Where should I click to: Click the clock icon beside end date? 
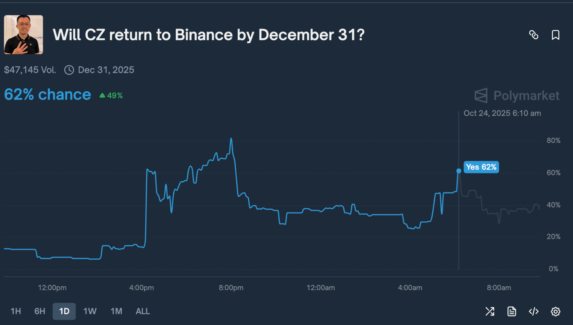[69, 70]
